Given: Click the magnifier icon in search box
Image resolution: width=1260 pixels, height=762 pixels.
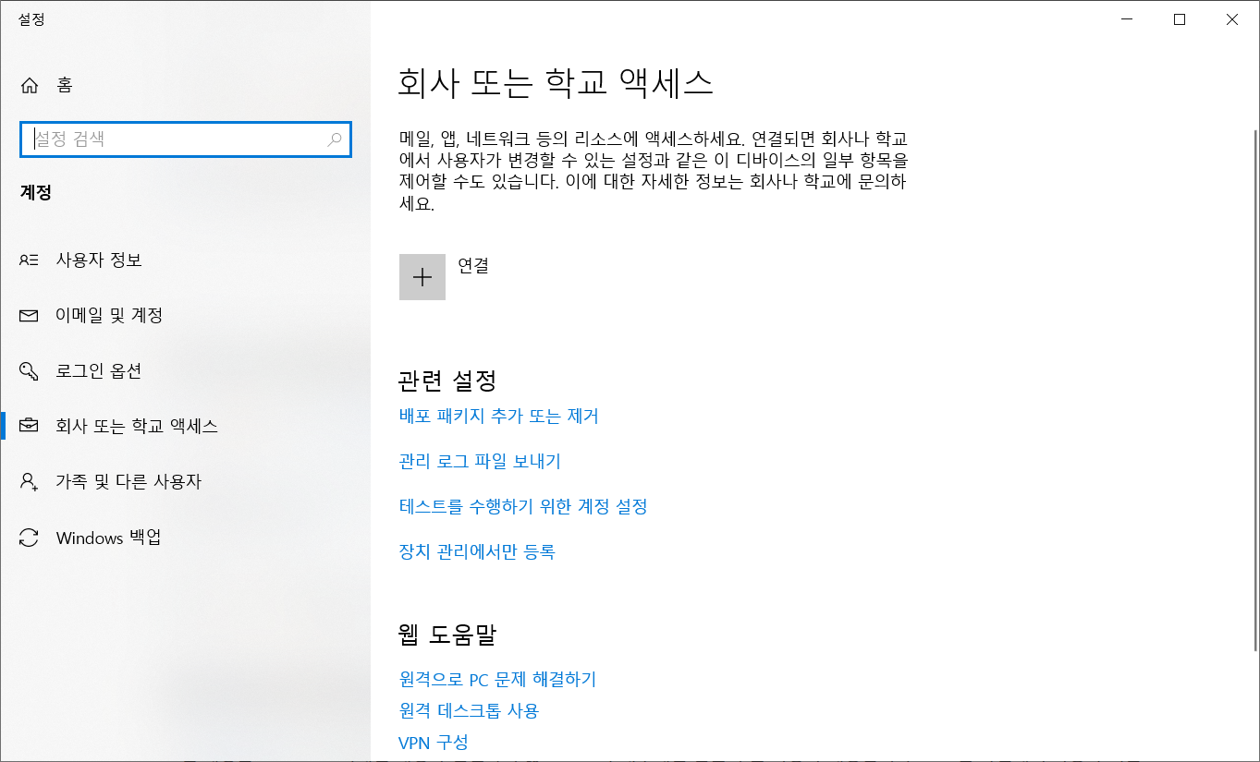Looking at the screenshot, I should [334, 139].
